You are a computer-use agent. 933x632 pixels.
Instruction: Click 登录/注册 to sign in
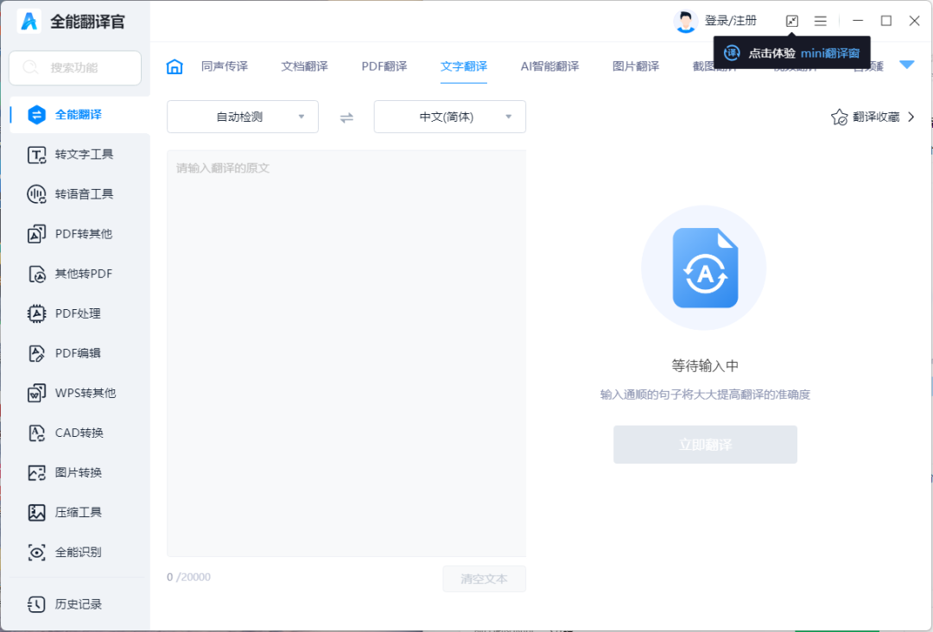730,21
